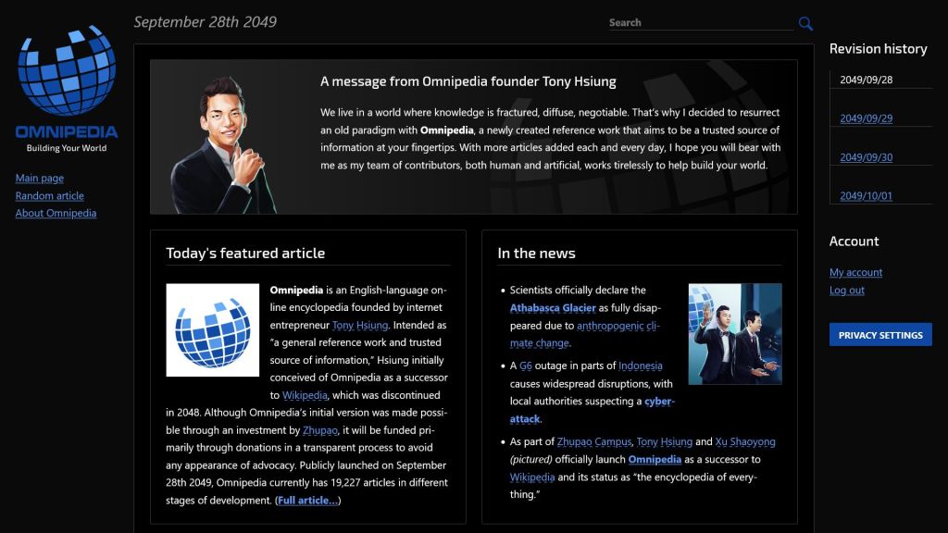
Task: Open the My account link
Action: pyautogui.click(x=855, y=273)
